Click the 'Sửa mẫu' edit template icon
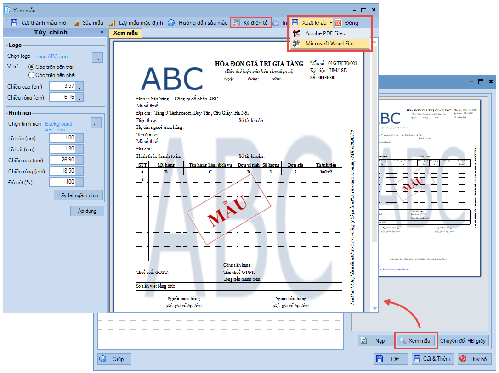The image size is (499, 373). pyautogui.click(x=76, y=23)
